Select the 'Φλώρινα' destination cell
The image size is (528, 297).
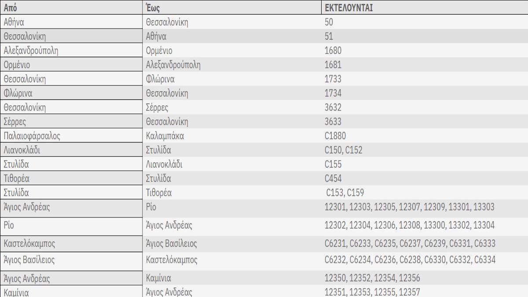160,79
